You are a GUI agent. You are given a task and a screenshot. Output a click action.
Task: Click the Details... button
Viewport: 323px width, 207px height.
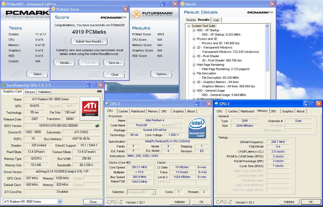point(65,63)
